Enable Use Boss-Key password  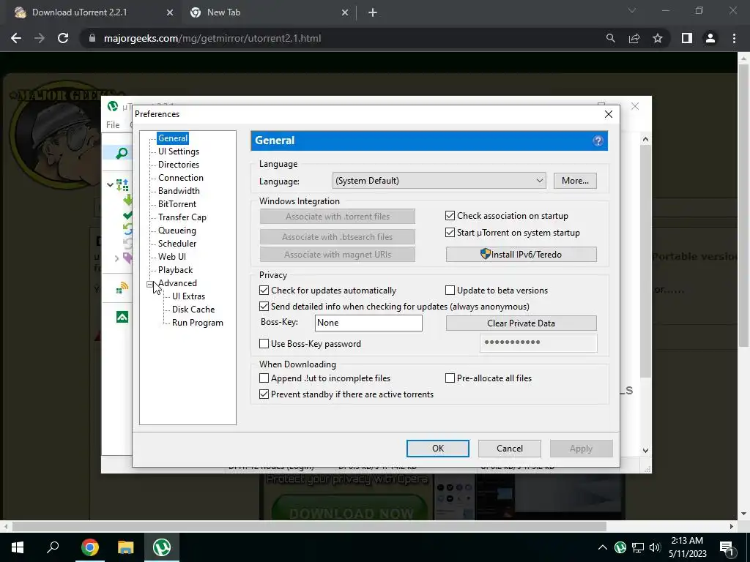coord(264,344)
